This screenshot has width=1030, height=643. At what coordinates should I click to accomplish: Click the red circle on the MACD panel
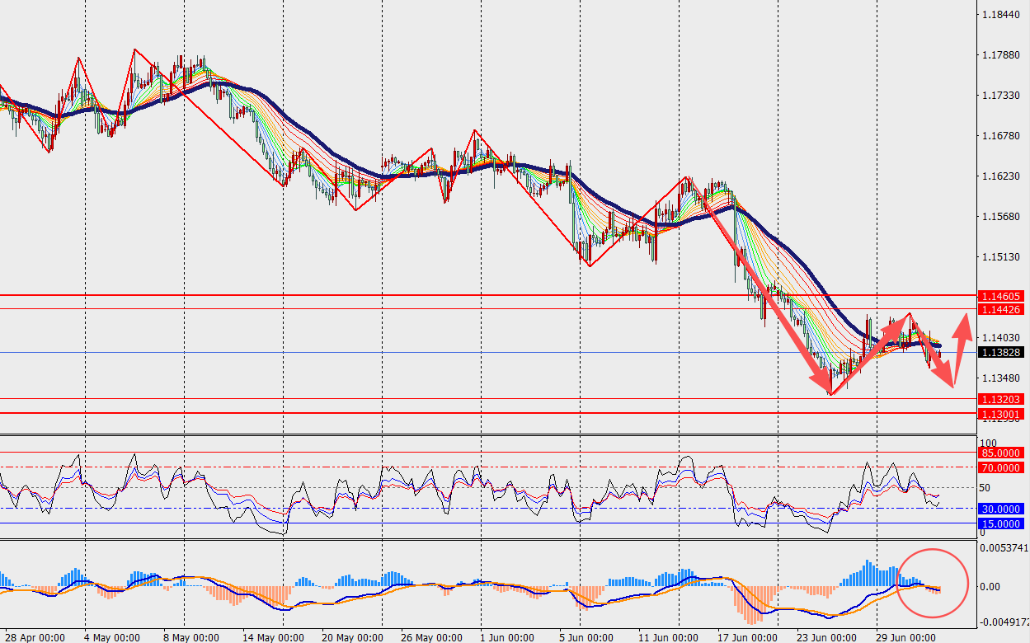click(932, 583)
